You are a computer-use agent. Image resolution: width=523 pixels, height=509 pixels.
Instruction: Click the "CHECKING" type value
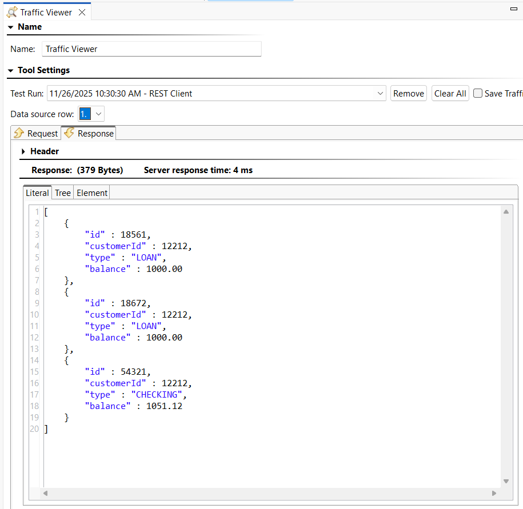[x=157, y=395]
